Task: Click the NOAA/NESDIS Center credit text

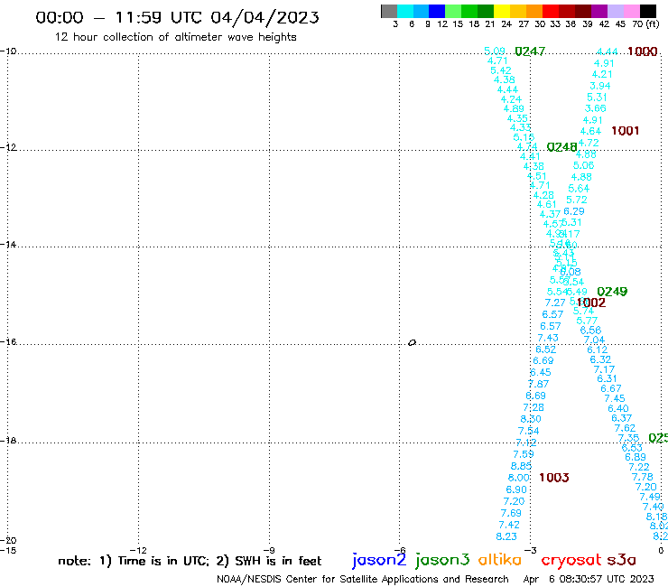Action: (363, 580)
